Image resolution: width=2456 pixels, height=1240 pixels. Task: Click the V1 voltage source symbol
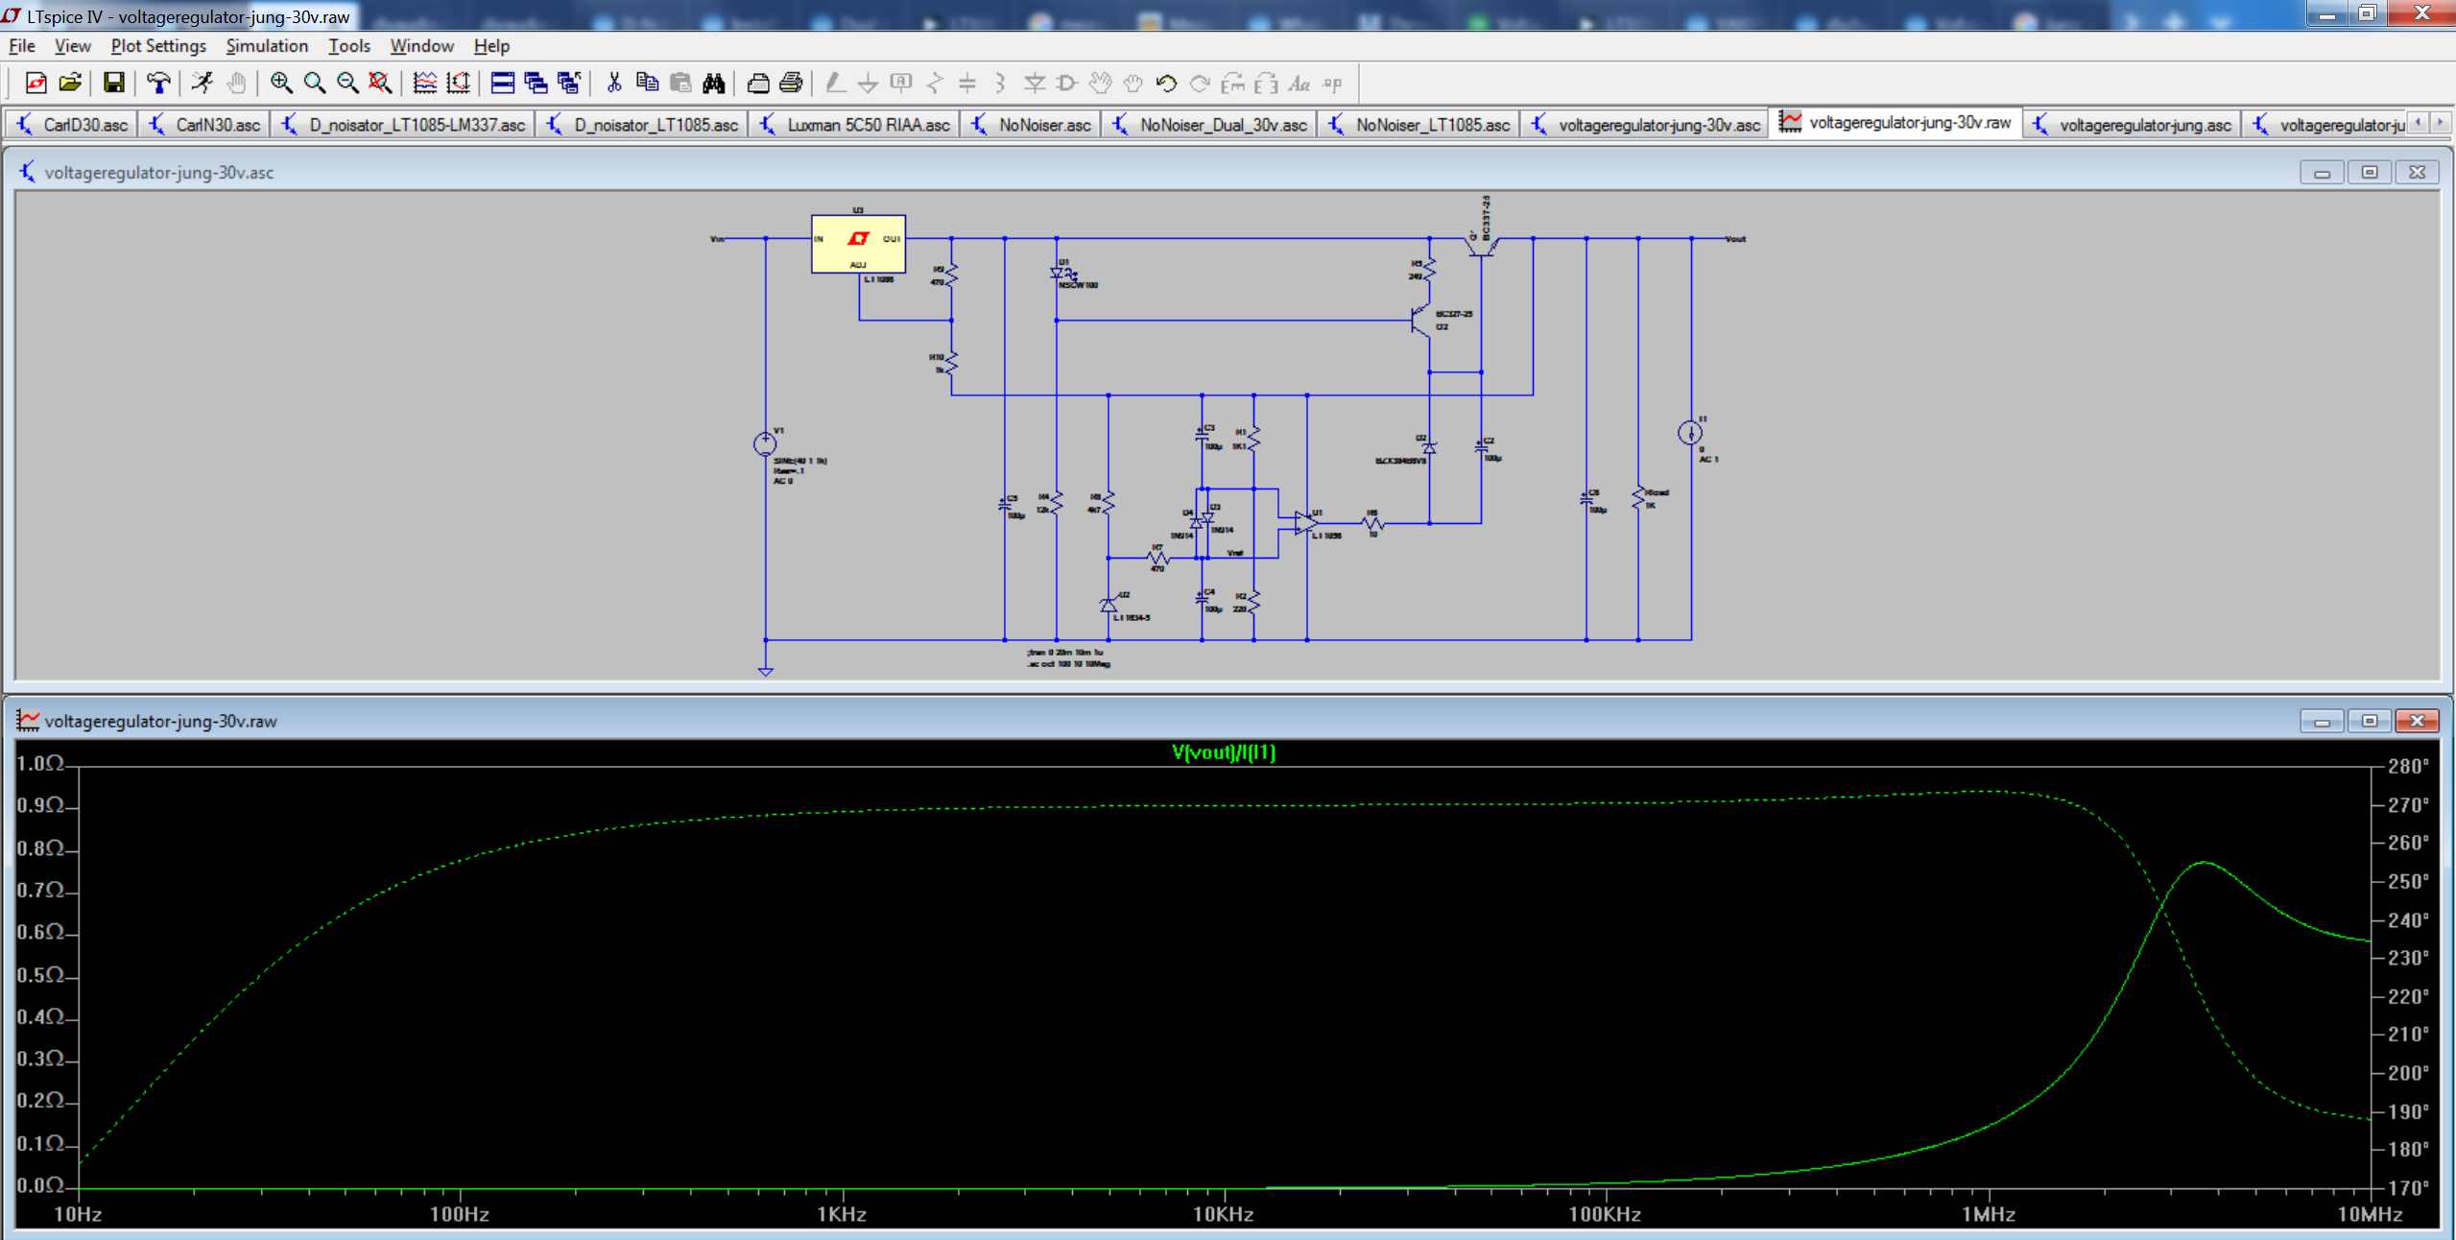(765, 443)
